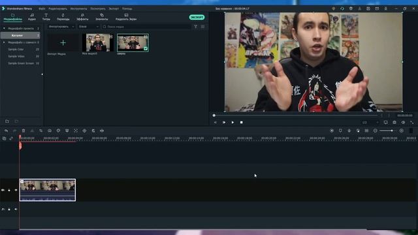This screenshot has width=418, height=235.
Task: Click the Keyframe diamond icon
Action: 84,131
